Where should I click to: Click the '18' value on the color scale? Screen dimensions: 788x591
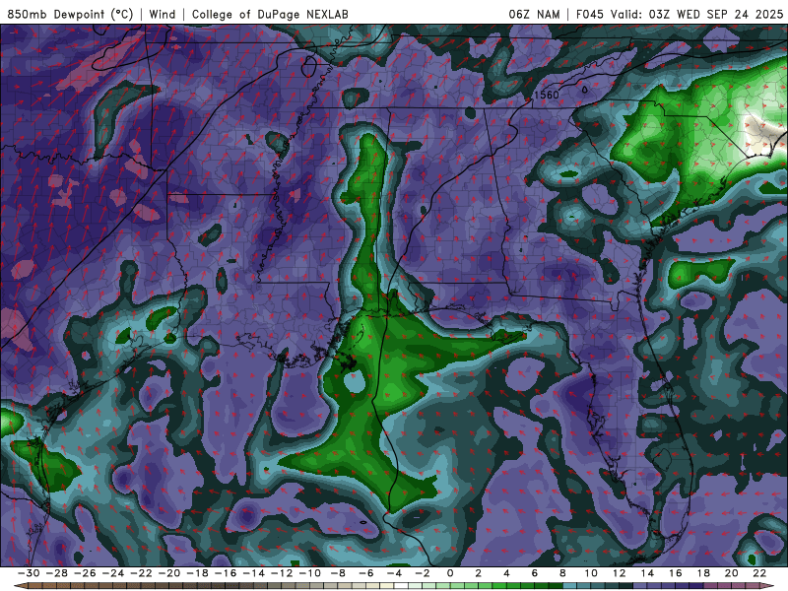click(703, 573)
